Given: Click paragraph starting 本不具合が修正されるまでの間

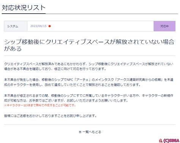Looking at the screenshot, I should [88, 98].
